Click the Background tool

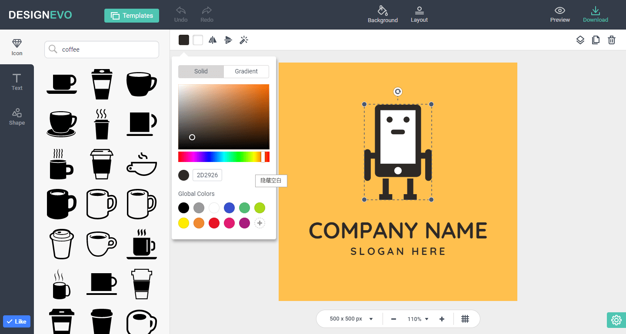click(382, 14)
